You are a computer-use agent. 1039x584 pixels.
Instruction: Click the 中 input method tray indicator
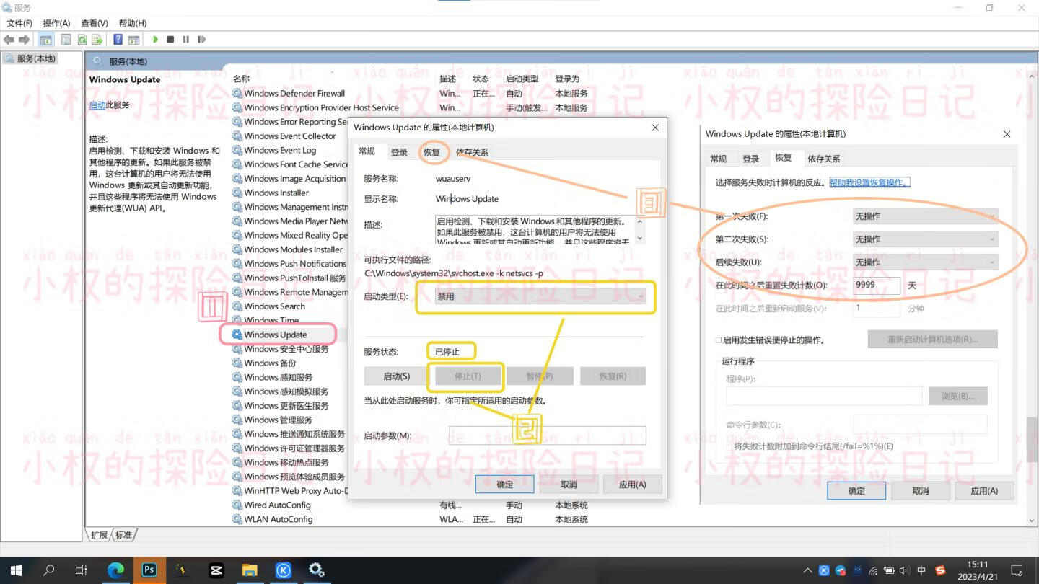[921, 570]
